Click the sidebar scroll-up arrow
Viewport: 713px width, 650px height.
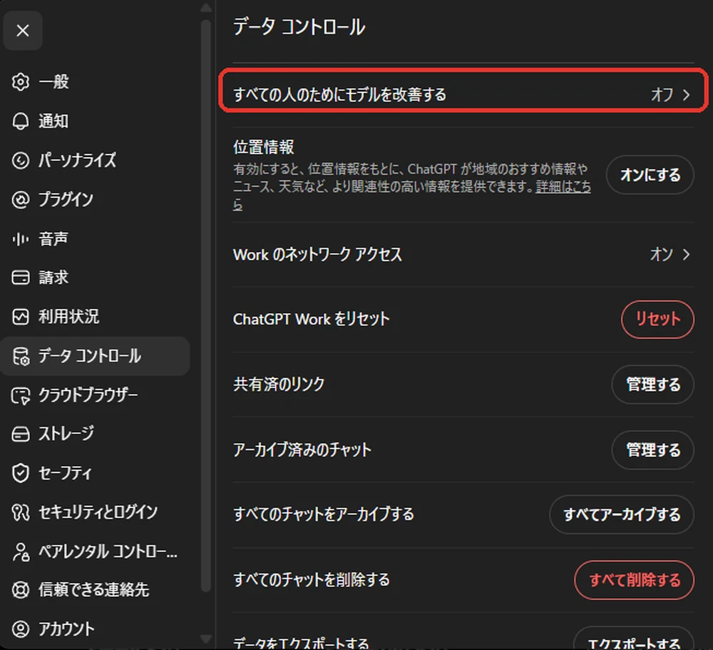tap(205, 7)
